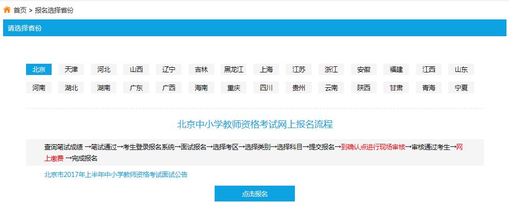Click 报名选择省份 breadcrumb text

[54, 10]
